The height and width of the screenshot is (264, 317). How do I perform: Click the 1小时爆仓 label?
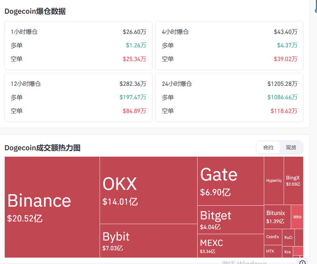(24, 32)
